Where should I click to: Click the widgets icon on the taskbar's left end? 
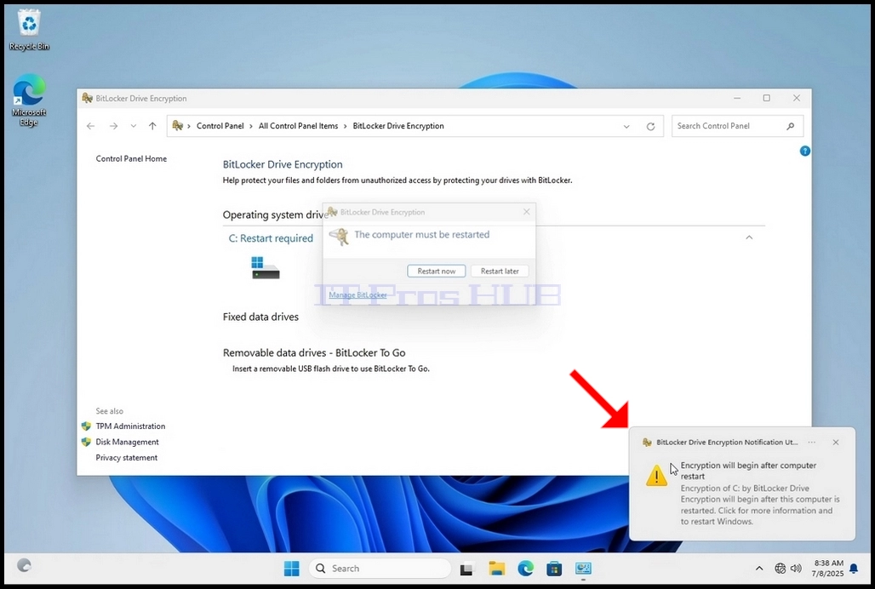[x=24, y=565]
